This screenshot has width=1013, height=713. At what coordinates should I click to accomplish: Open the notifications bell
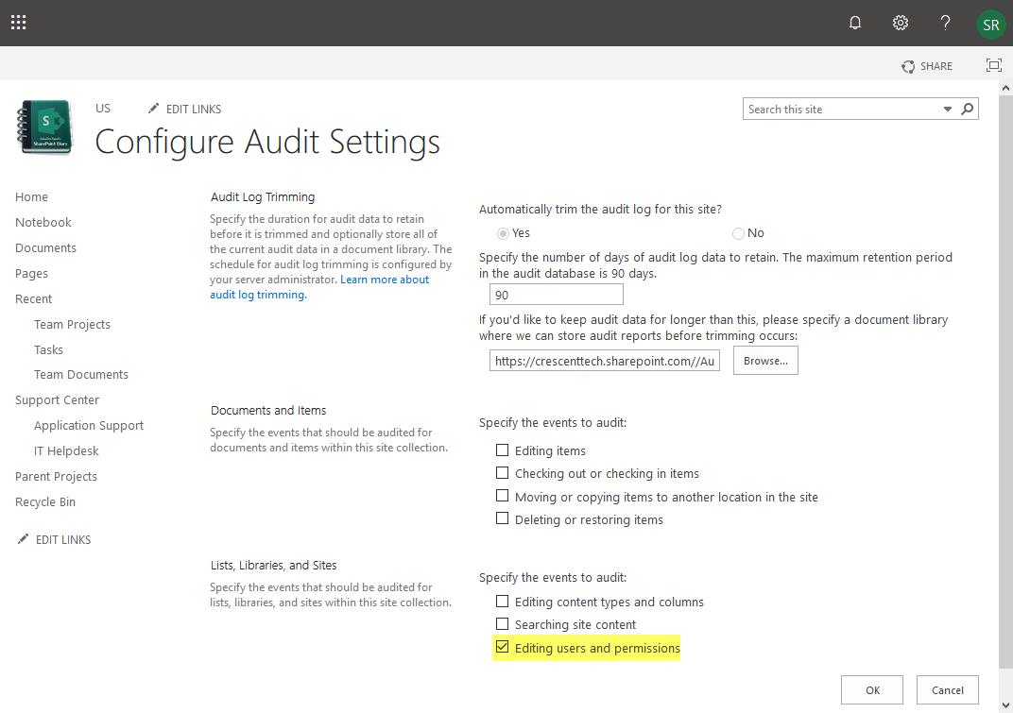[854, 22]
